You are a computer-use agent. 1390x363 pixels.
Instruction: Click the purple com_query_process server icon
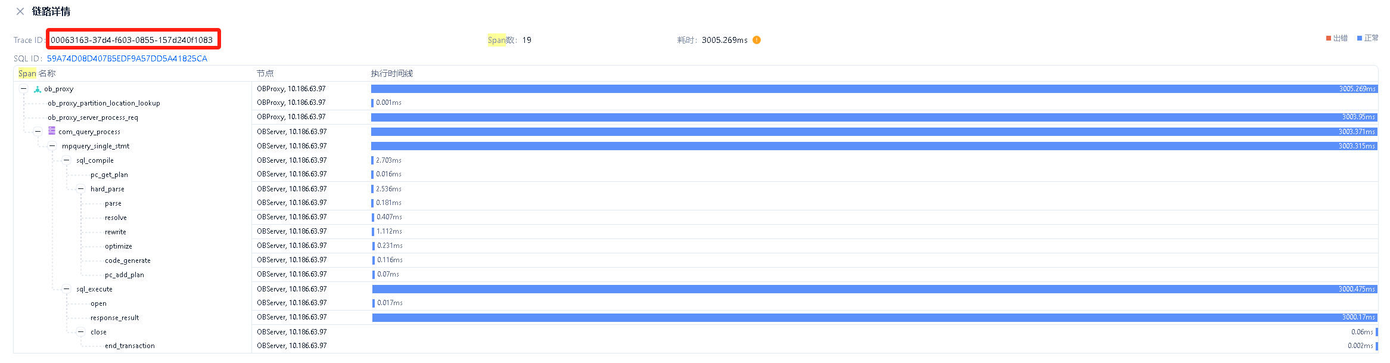pos(52,131)
